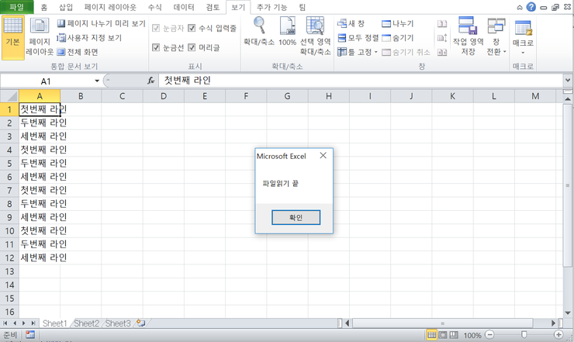Click the insert new worksheet tab icon

point(140,323)
